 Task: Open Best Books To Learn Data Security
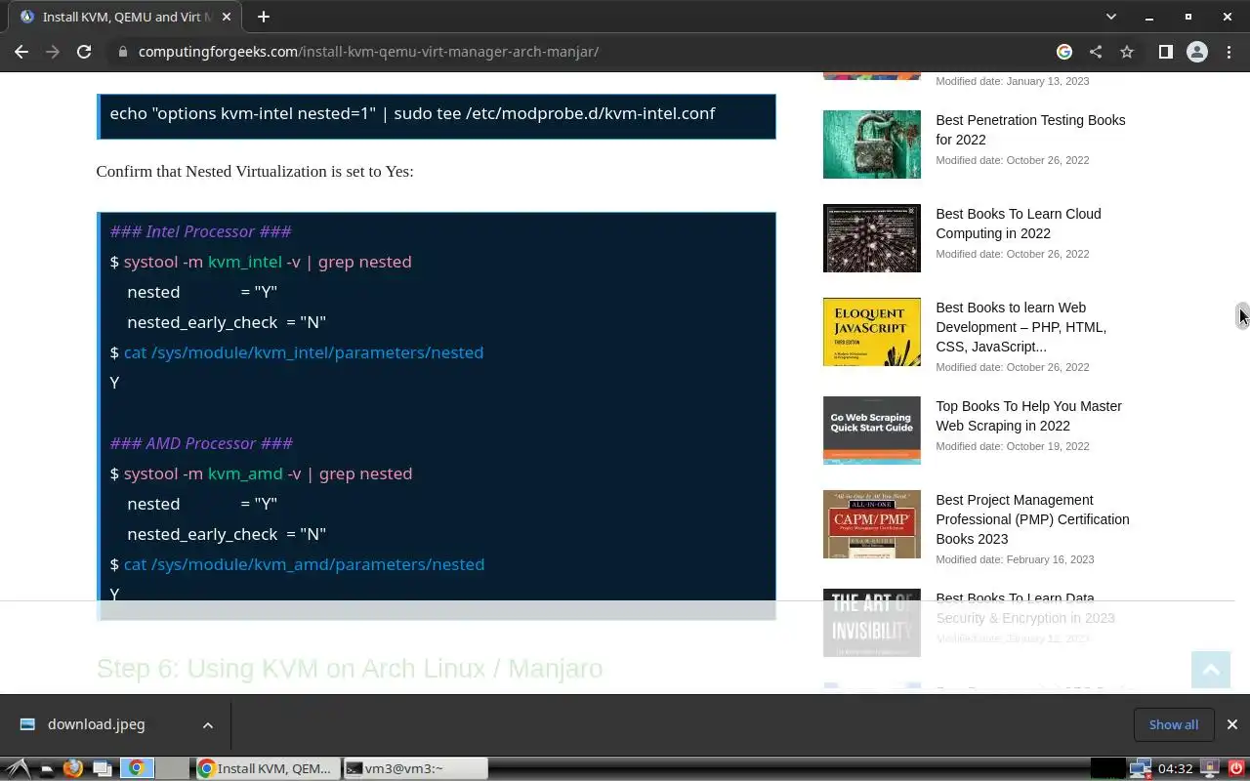1025,608
